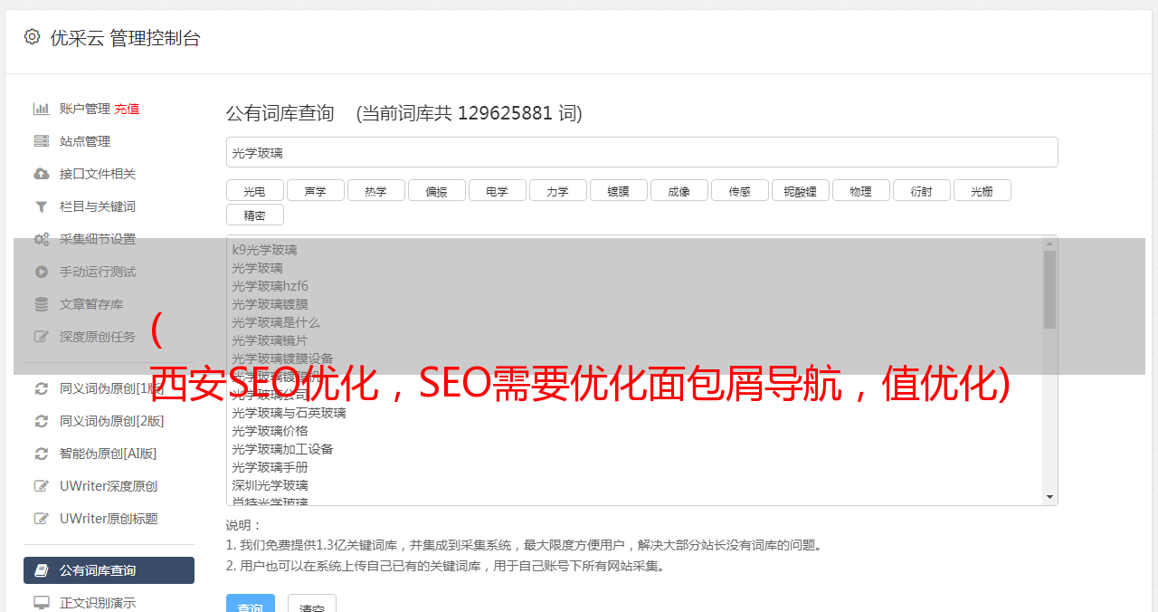Viewport: 1158px width, 612px height.
Task: Open 采集细节设置 gears icon
Action: click(42, 239)
